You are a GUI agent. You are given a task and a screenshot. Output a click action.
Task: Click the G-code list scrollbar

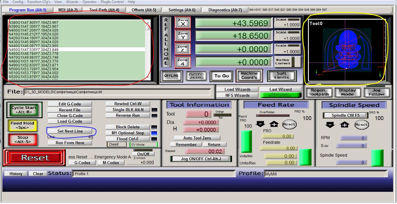click(148, 49)
